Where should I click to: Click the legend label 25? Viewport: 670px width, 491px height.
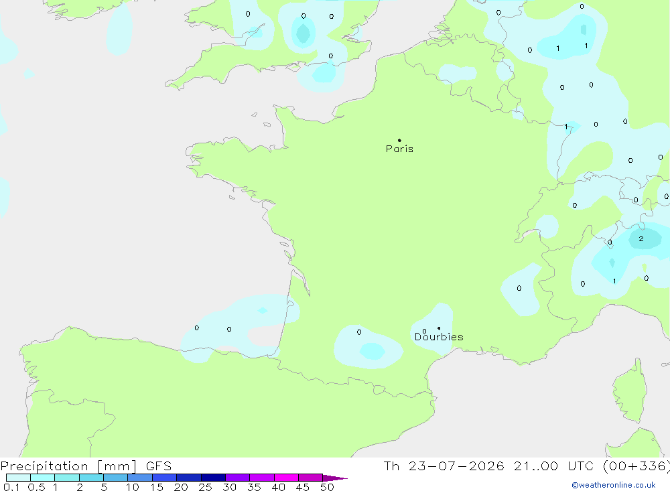click(205, 487)
